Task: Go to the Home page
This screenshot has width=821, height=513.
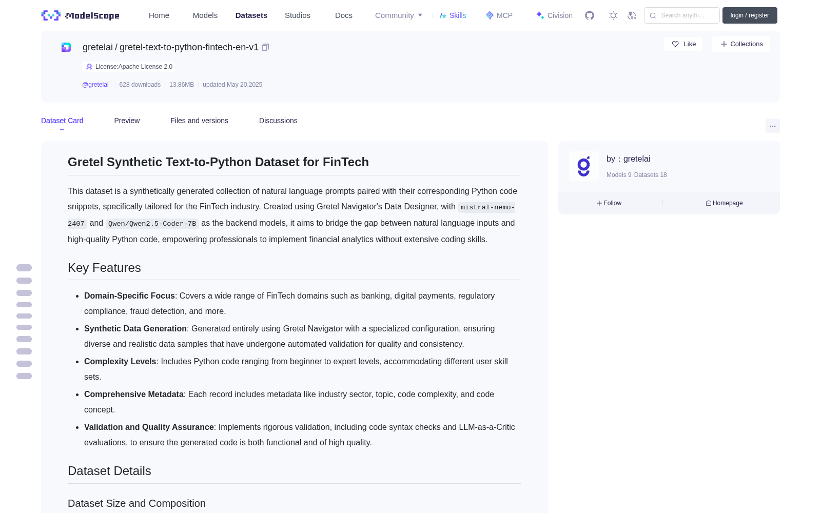Action: coord(159,15)
